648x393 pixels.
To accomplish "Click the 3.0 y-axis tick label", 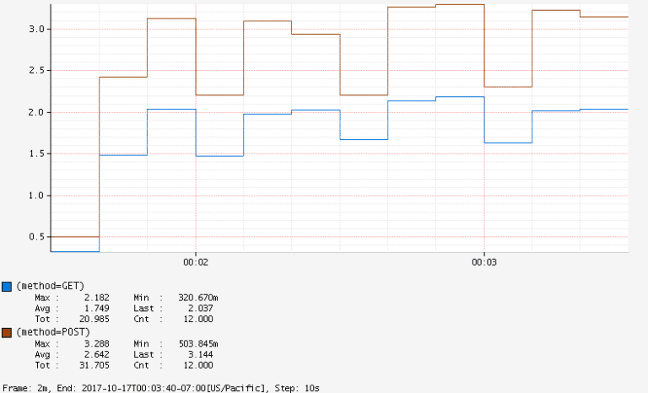I will coord(35,30).
